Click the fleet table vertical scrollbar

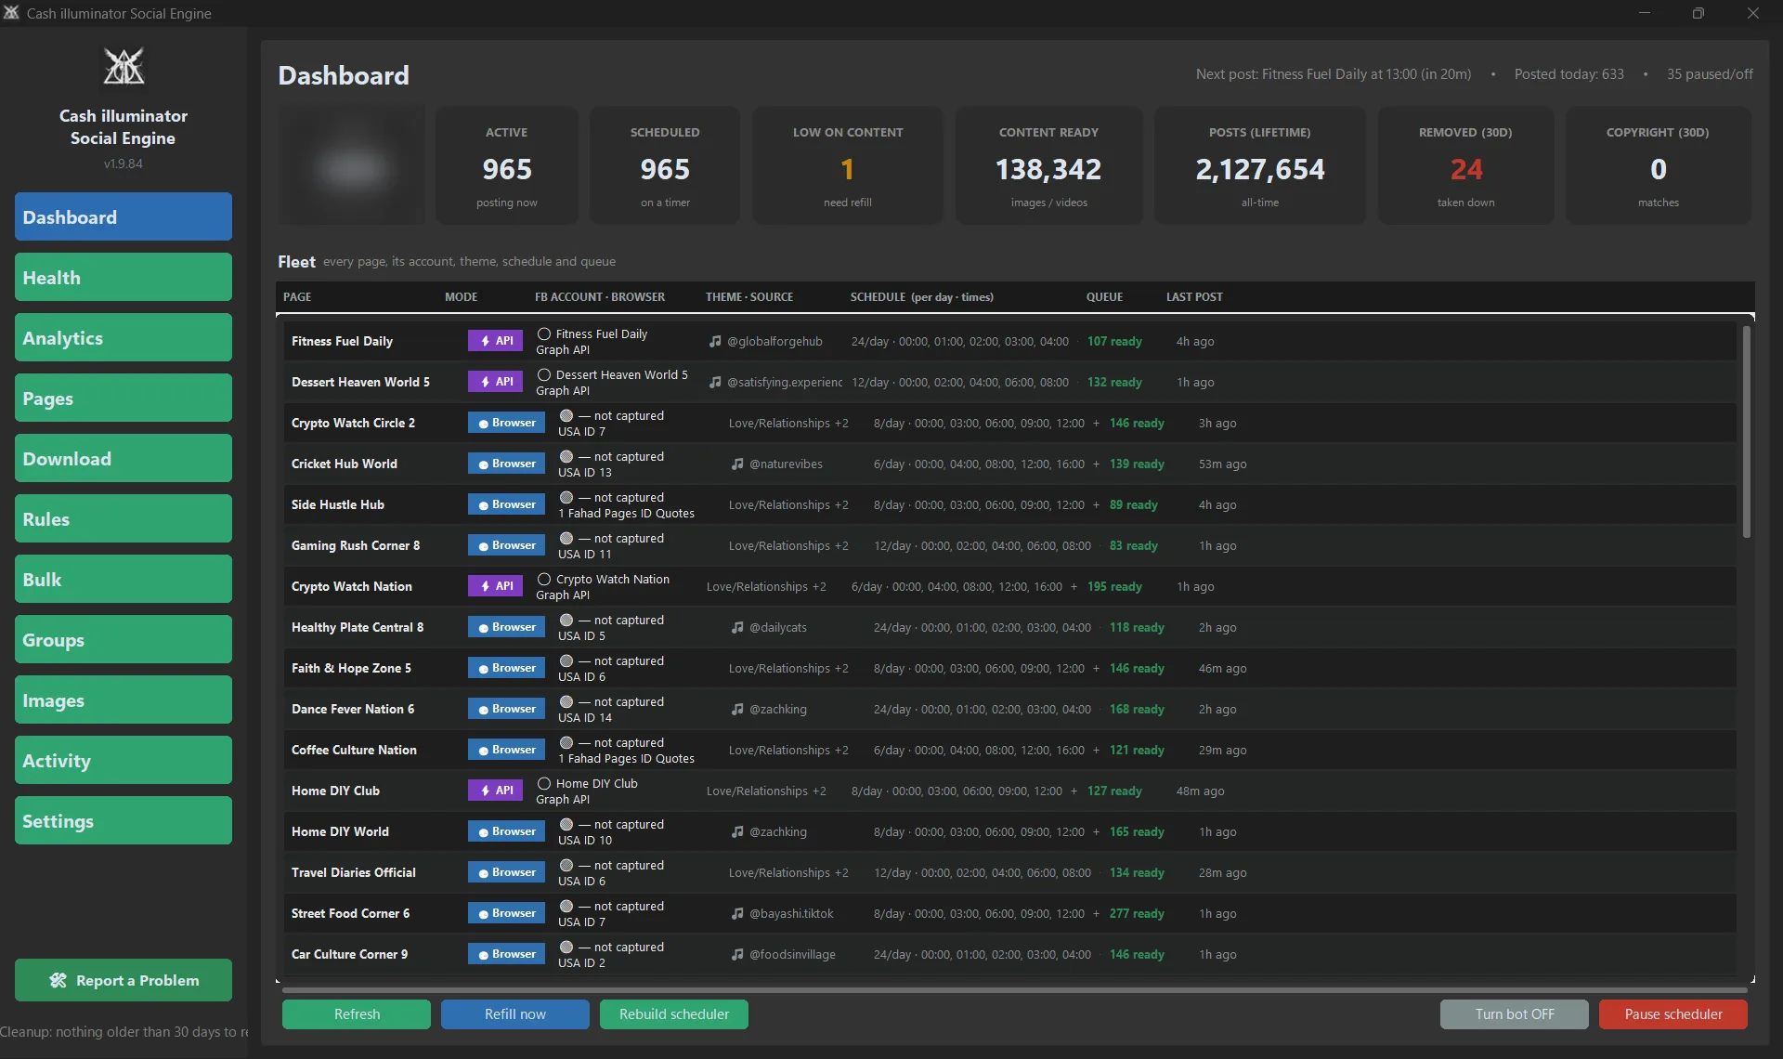(x=1746, y=432)
